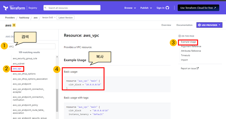
Task: Jump to Argument Reference section
Action: 191,46
